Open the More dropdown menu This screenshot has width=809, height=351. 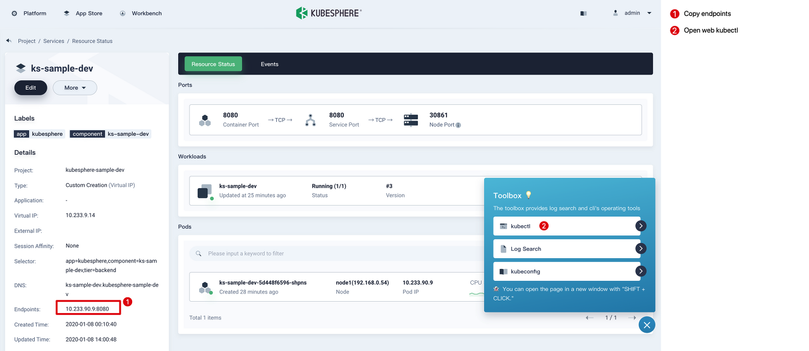(x=75, y=88)
